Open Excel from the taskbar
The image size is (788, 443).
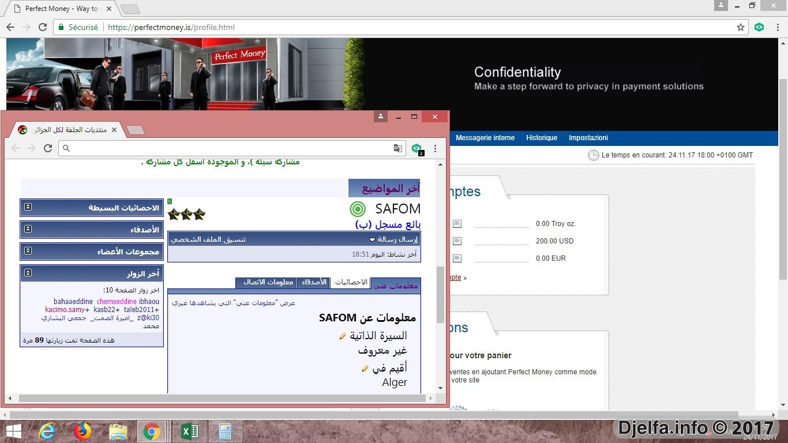[189, 431]
